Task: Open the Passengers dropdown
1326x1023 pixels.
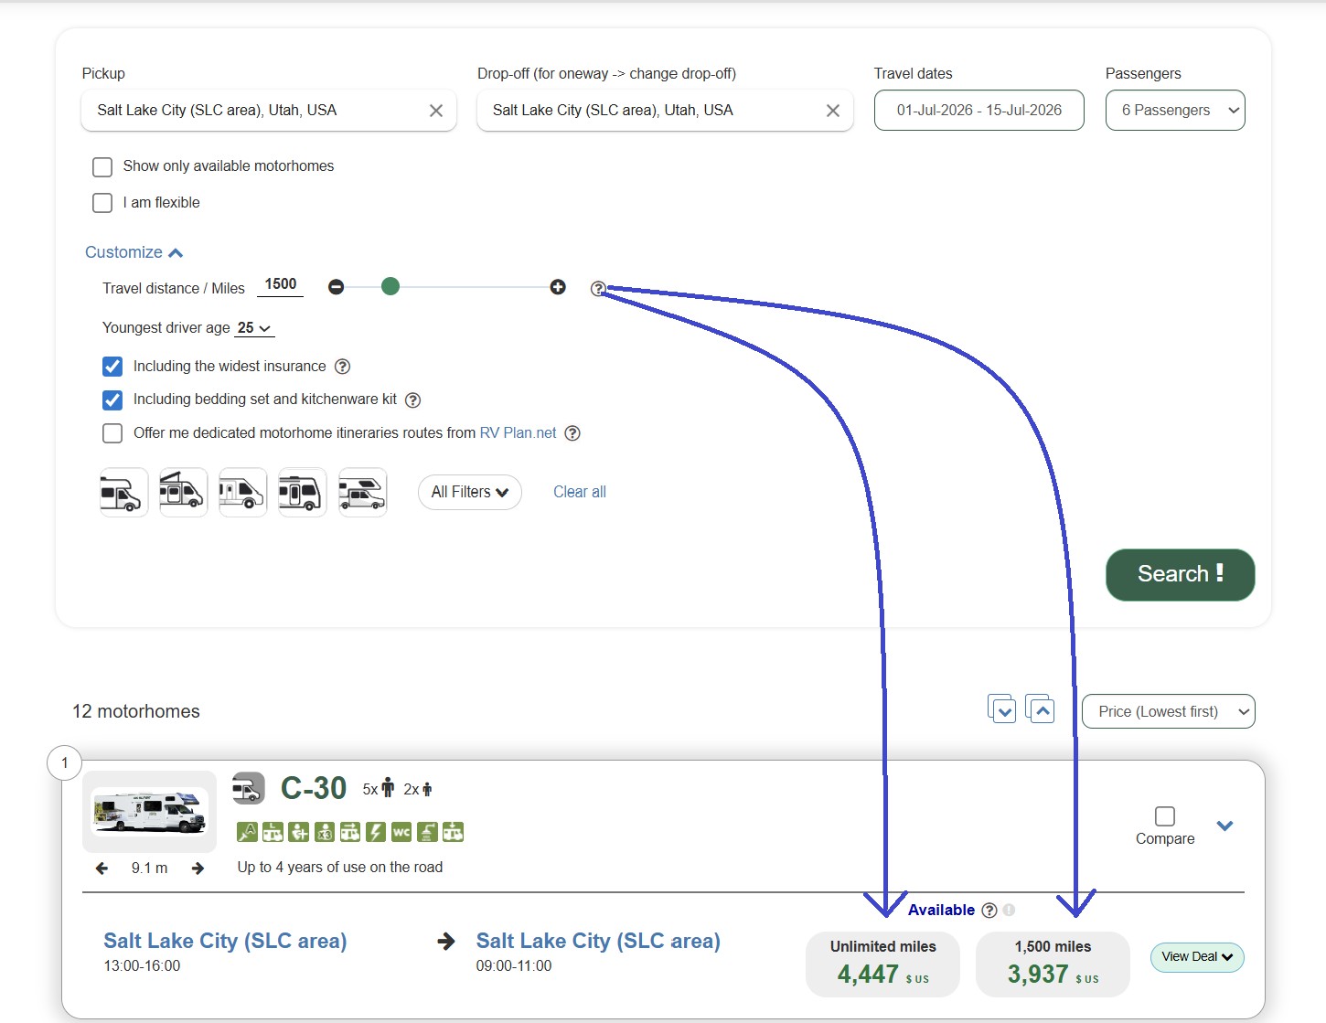Action: 1175,111
